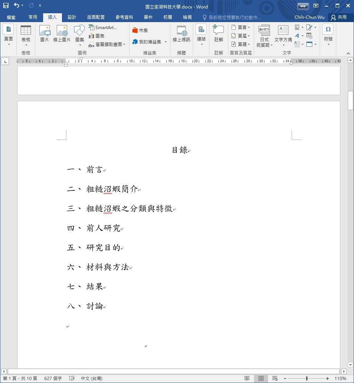Image resolution: width=354 pixels, height=383 pixels.
Task: Insert a 圖表 (Chart)
Action: tap(97, 36)
